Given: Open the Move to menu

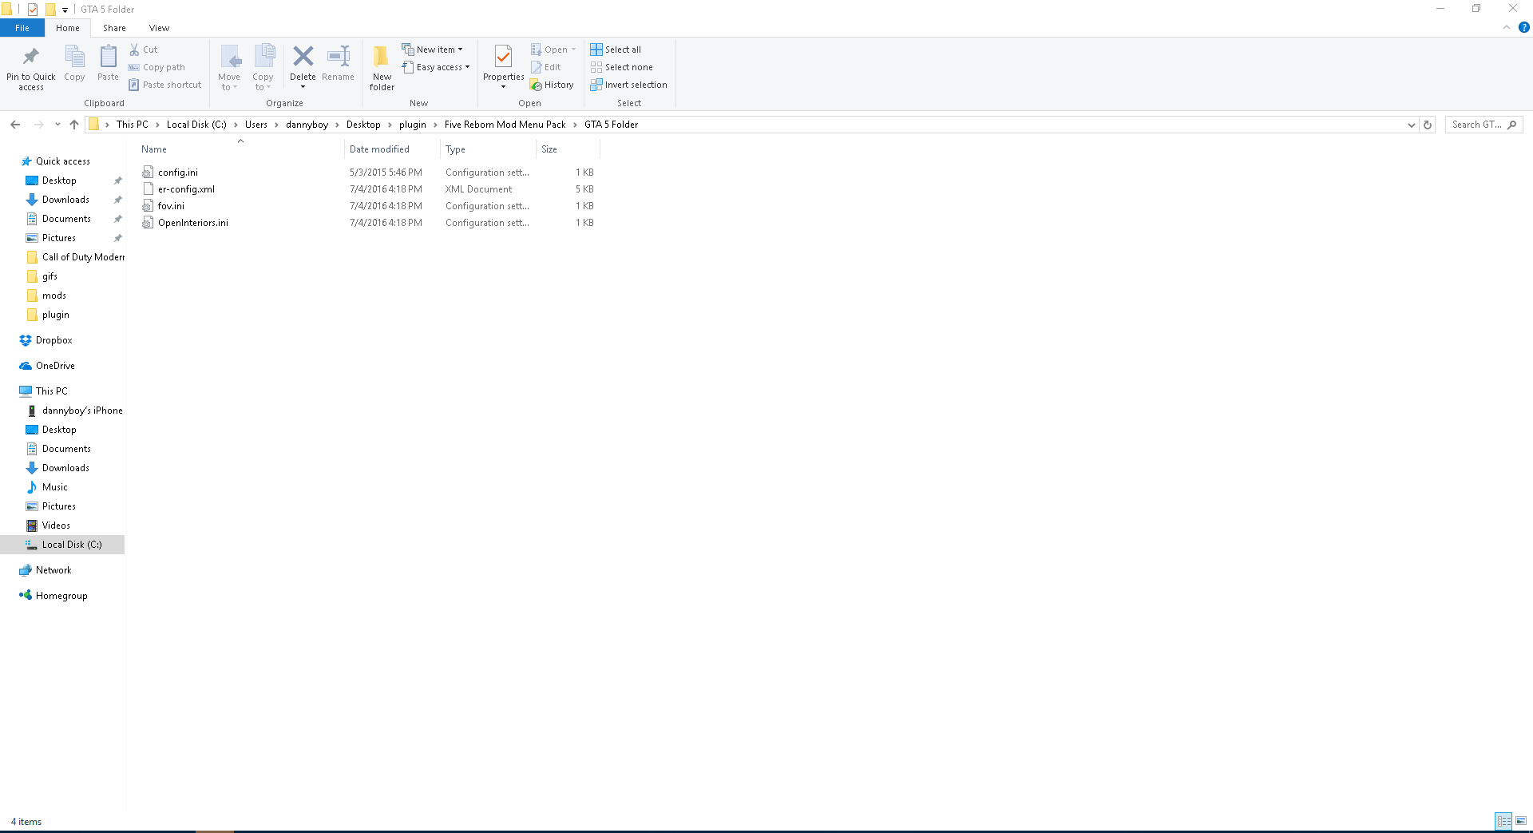Looking at the screenshot, I should click(x=229, y=68).
